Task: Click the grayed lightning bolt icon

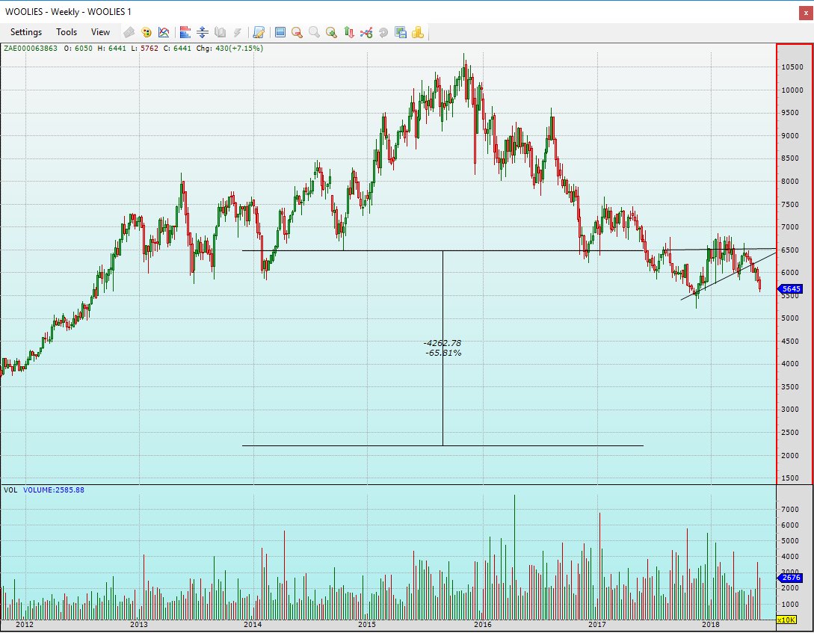Action: click(237, 33)
